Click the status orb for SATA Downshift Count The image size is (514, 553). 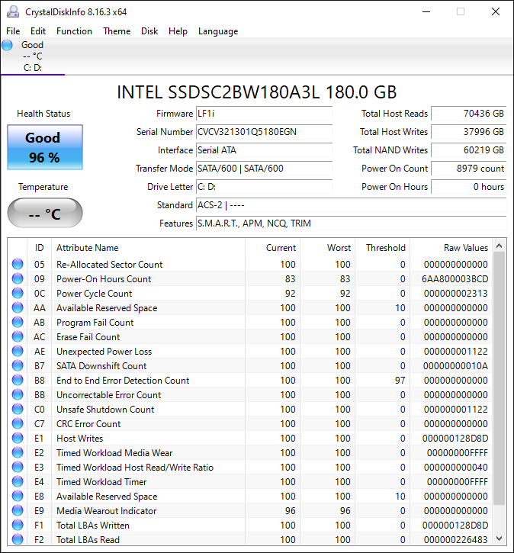click(18, 365)
